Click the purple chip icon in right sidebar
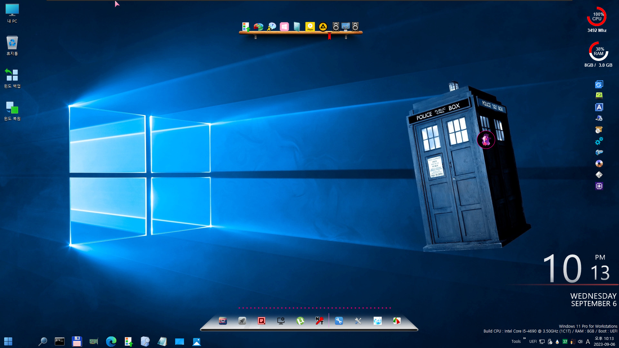This screenshot has width=619, height=348. tap(599, 186)
